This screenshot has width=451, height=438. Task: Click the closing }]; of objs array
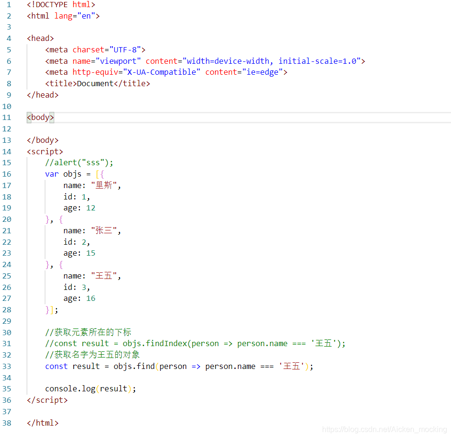pyautogui.click(x=51, y=310)
